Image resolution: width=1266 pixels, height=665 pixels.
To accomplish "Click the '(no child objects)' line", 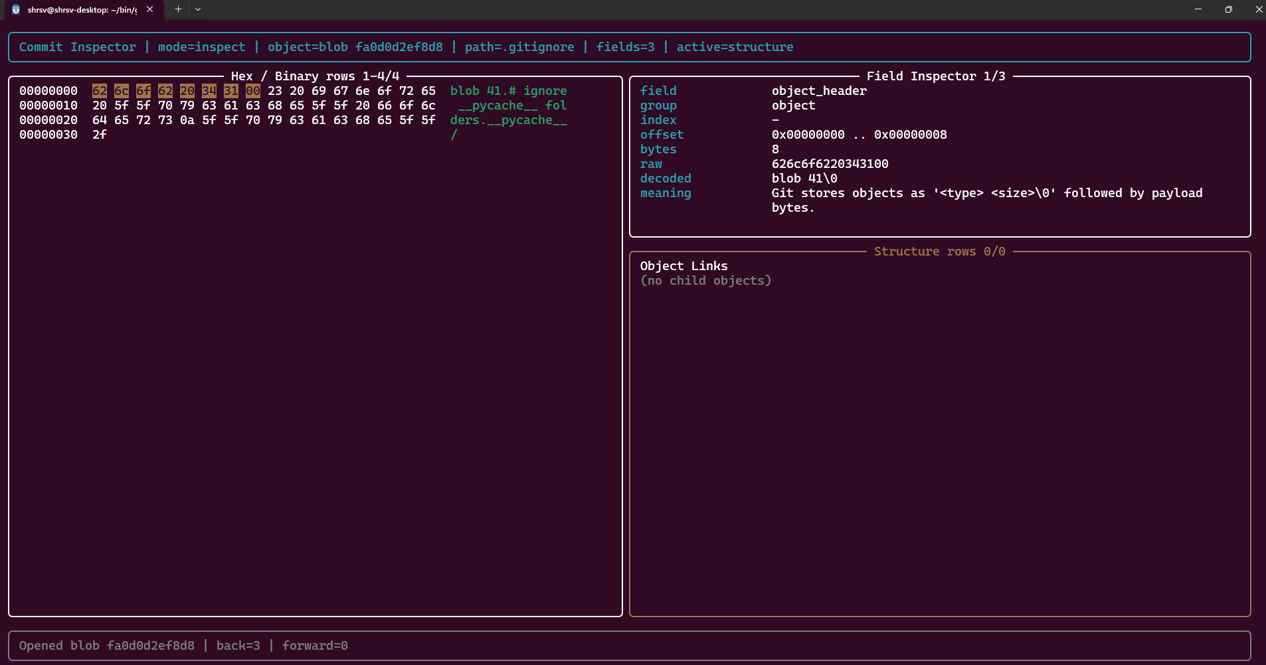I will (706, 281).
